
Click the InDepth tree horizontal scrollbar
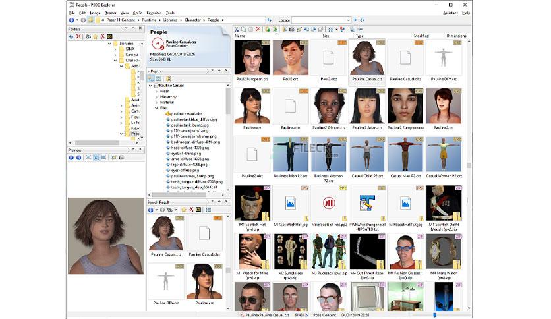tap(179, 194)
